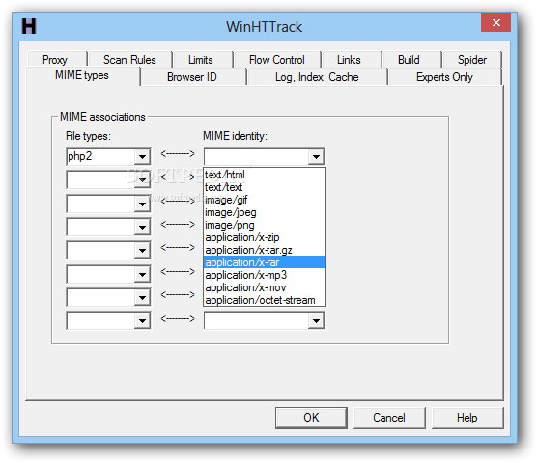537x463 pixels.
Task: Switch to the Browser ID tab
Action: pyautogui.click(x=192, y=77)
